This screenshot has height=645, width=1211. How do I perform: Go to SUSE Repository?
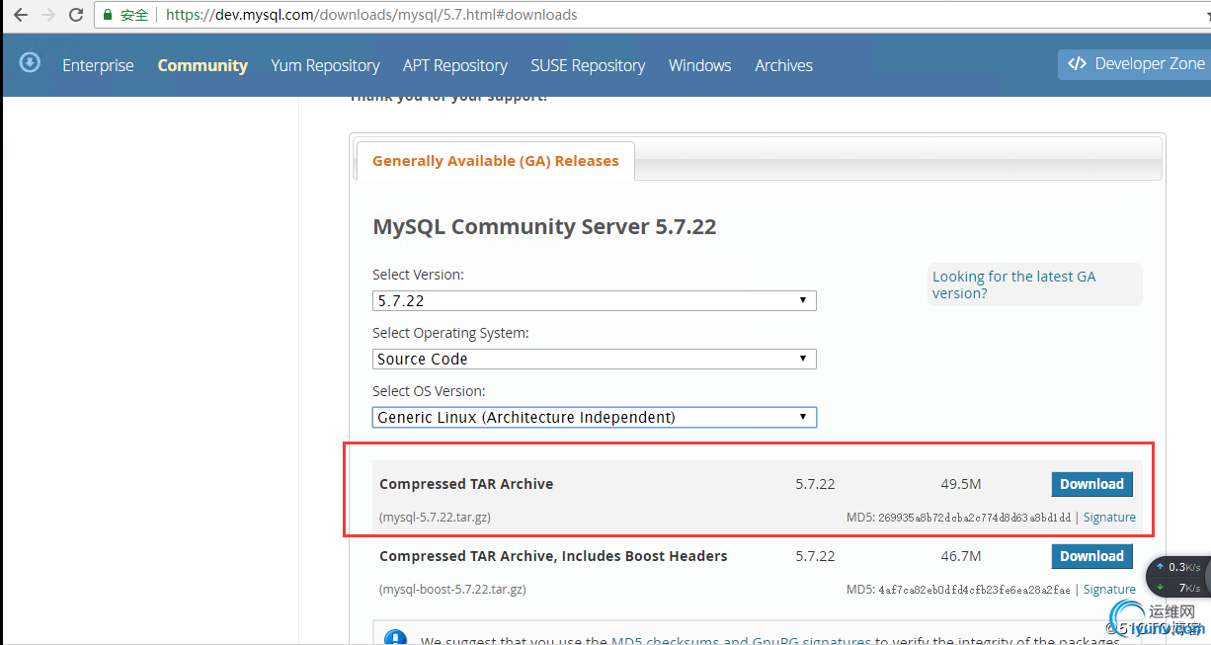[588, 65]
